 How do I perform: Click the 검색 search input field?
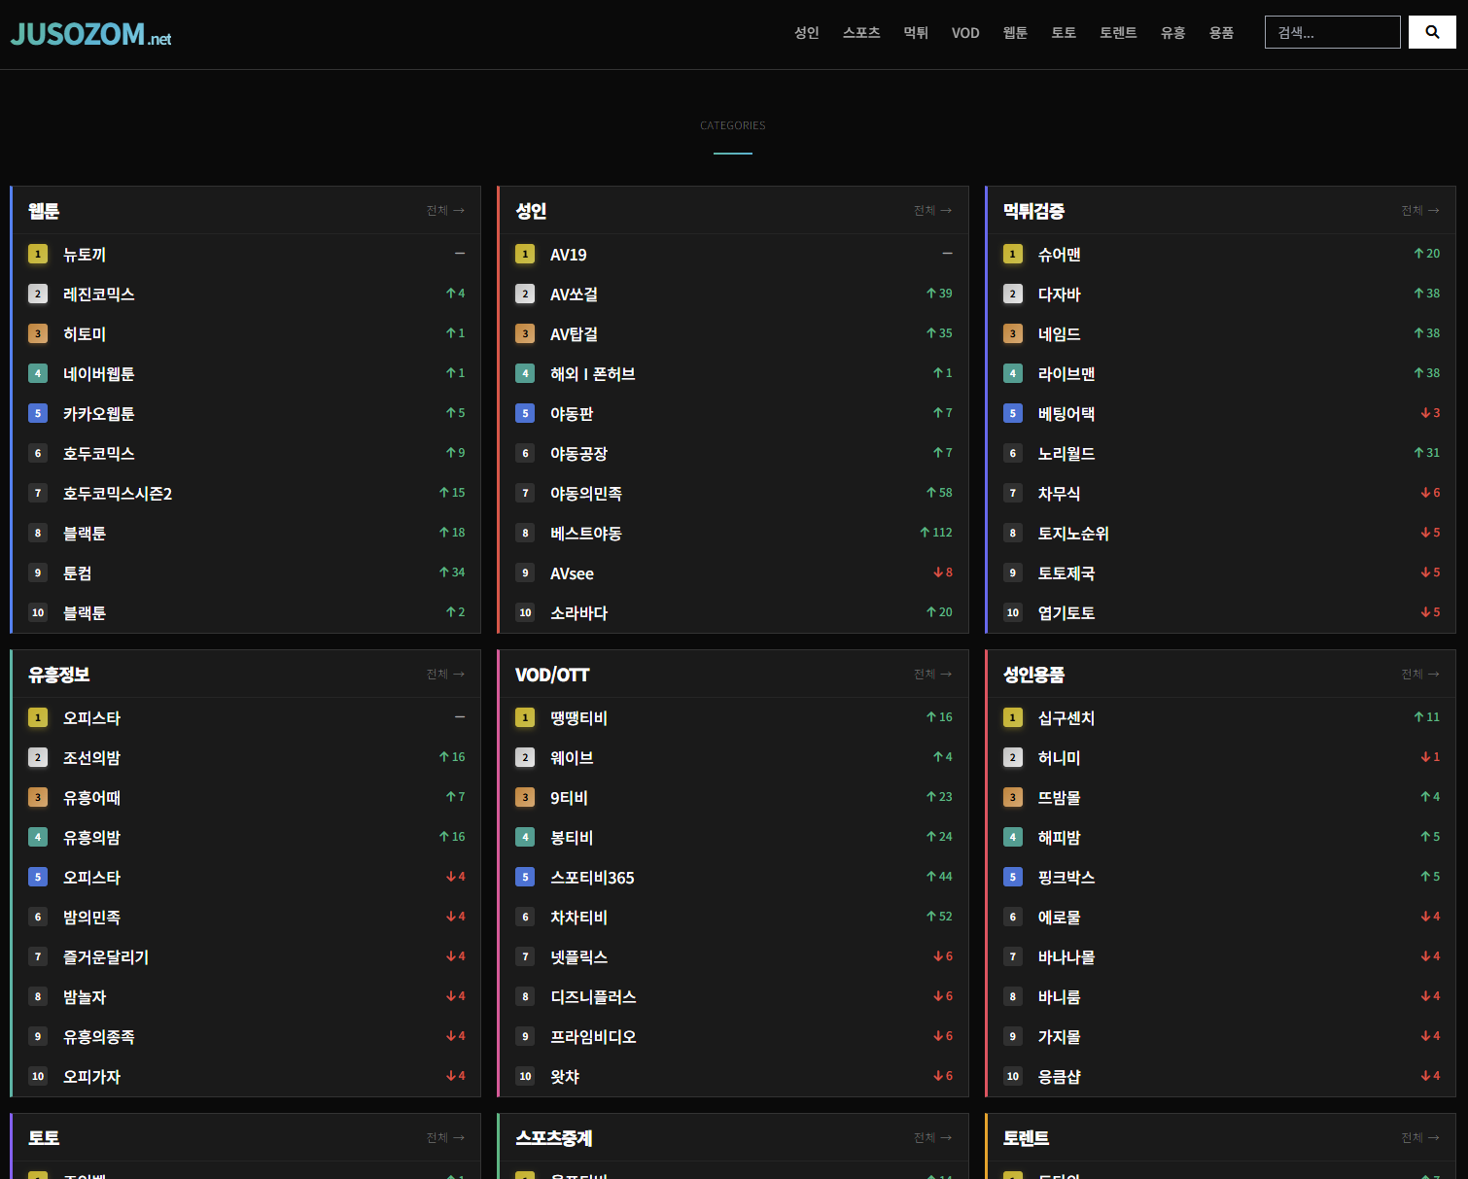1333,32
